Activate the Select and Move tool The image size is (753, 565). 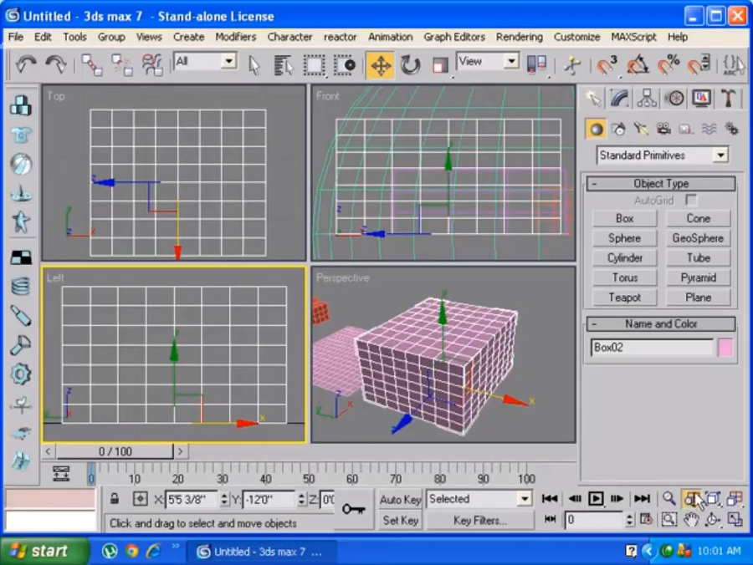pyautogui.click(x=381, y=65)
